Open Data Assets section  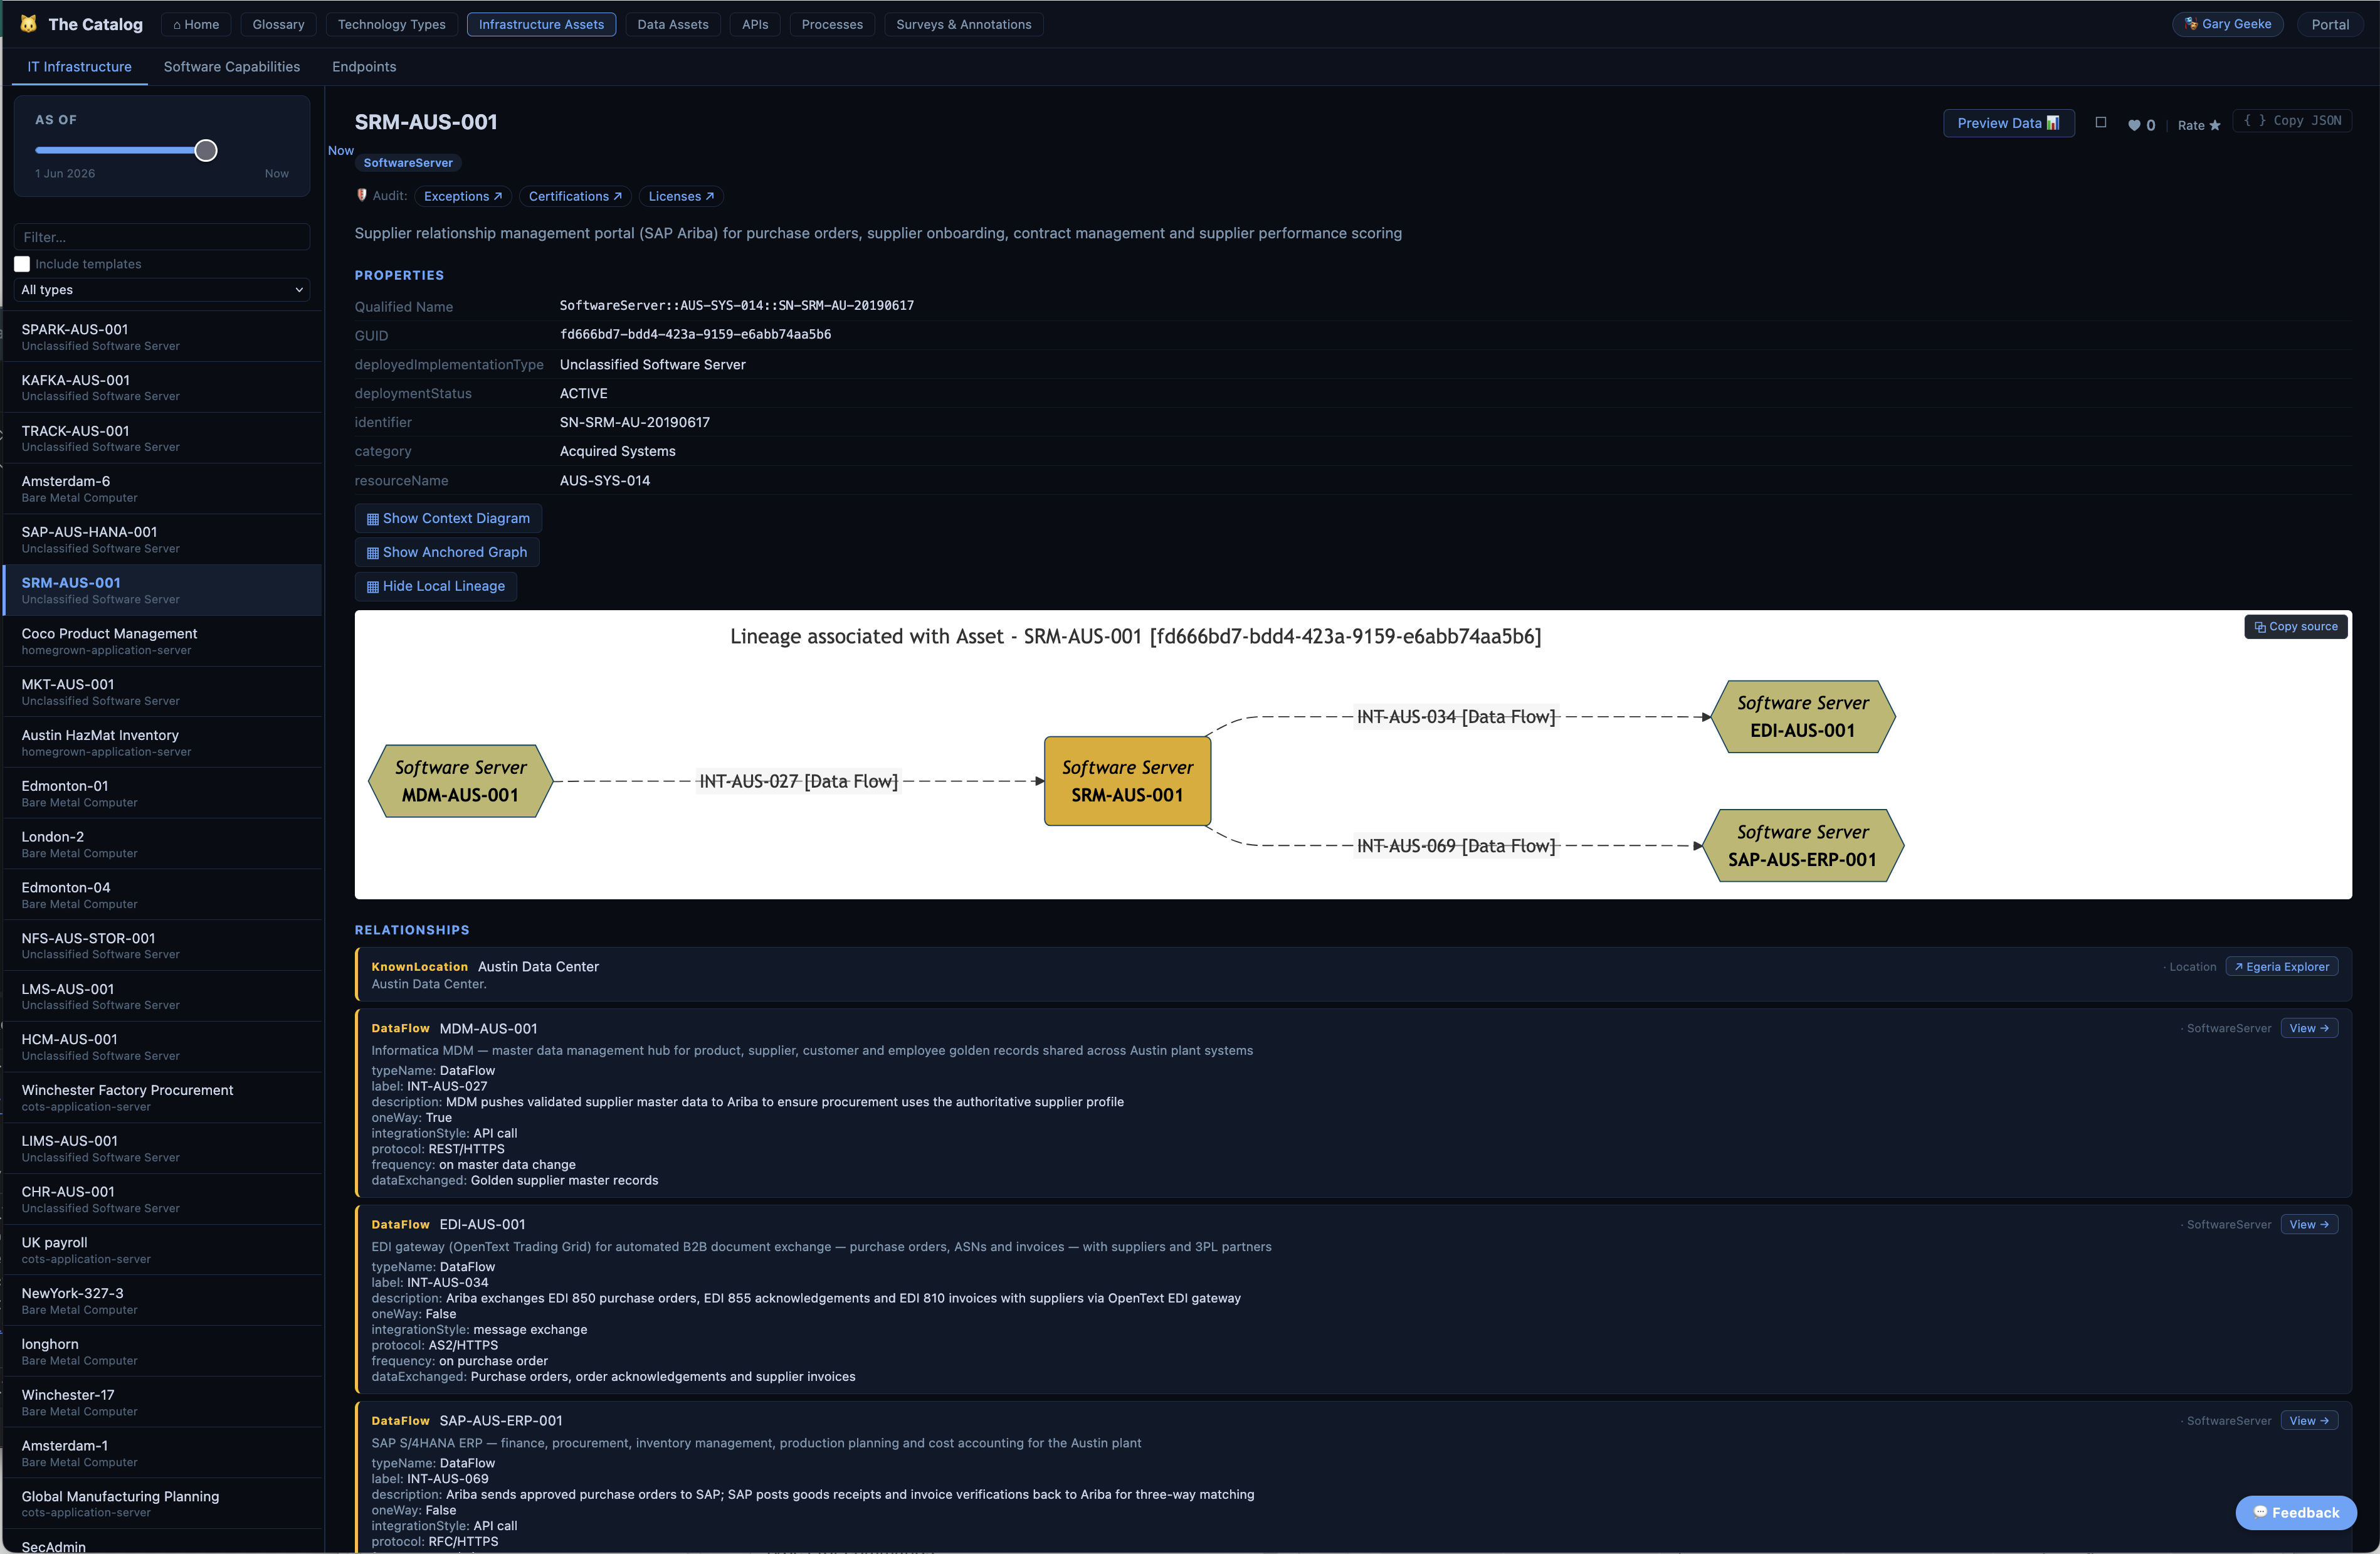coord(672,24)
